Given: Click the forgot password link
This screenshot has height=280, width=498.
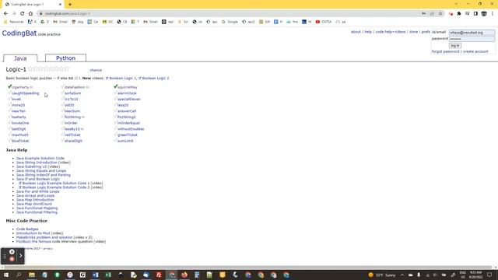Looking at the screenshot, I should click(445, 51).
